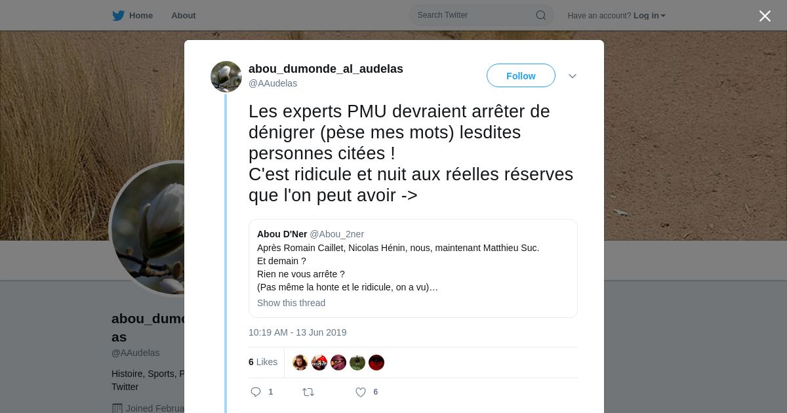Open 'Show this thread' link

pos(291,303)
